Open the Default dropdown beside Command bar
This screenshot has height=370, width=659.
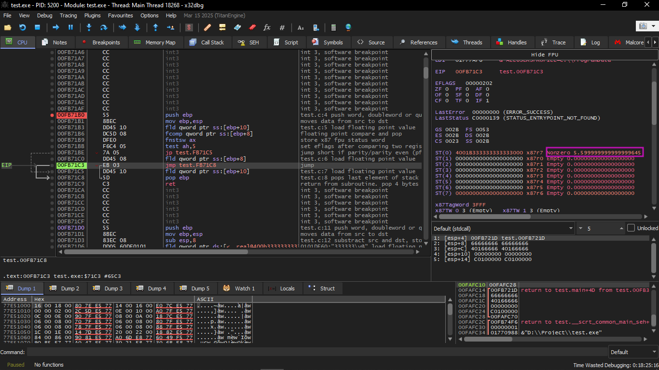632,352
